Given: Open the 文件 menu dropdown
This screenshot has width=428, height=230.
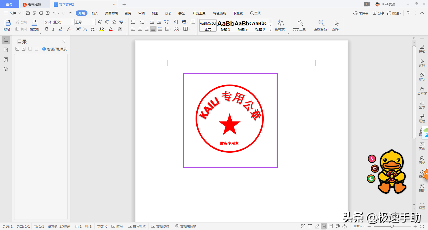Looking at the screenshot, I should click(12, 13).
